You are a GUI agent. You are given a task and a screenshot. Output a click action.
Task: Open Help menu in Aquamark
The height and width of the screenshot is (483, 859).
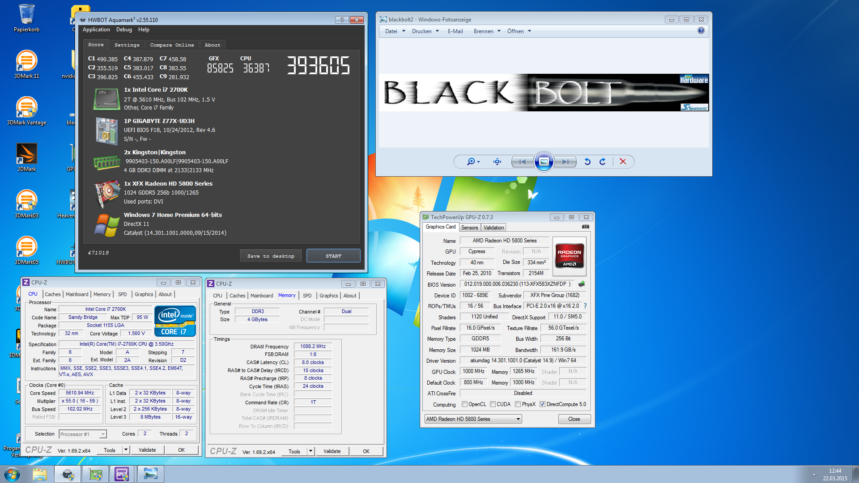pyautogui.click(x=144, y=30)
